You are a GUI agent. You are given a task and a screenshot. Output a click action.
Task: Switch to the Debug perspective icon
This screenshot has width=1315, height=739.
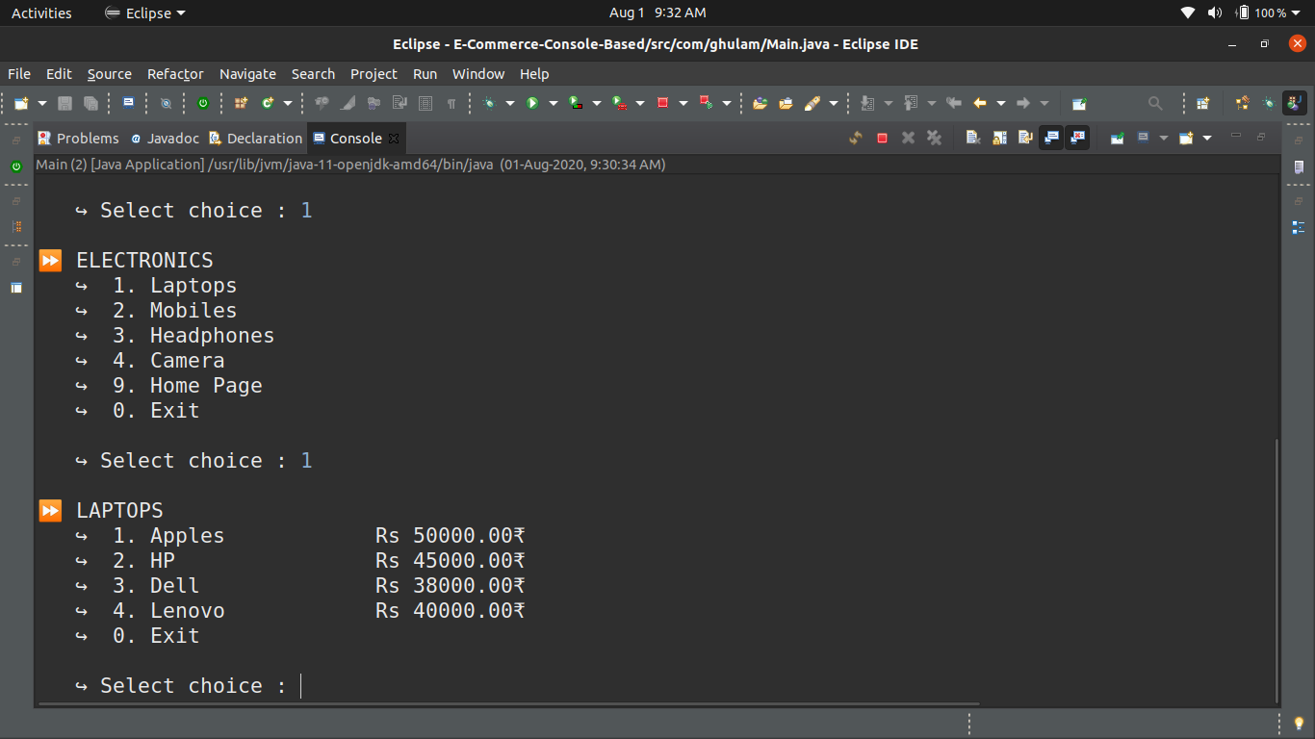[x=1269, y=103]
